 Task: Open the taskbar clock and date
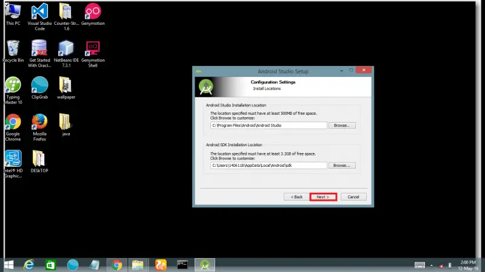(468, 265)
